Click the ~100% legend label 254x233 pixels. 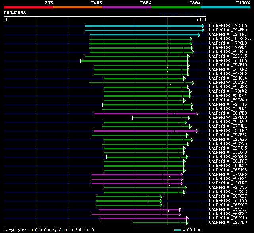243,3
